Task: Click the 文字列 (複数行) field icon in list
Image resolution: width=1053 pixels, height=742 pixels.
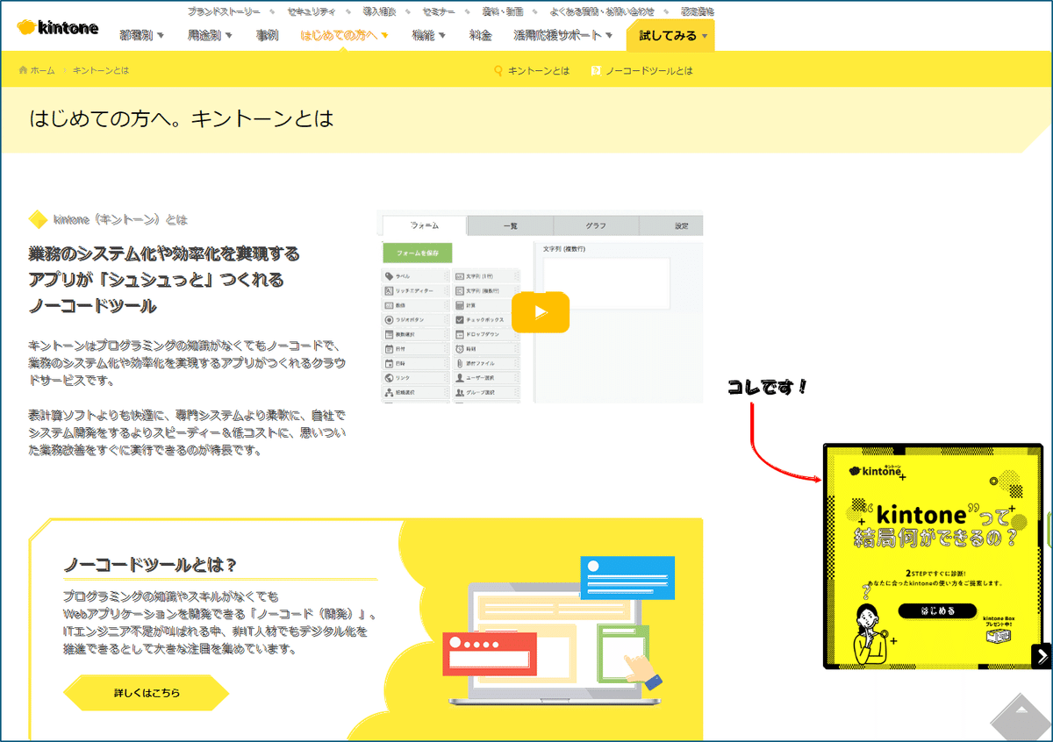Action: point(459,290)
